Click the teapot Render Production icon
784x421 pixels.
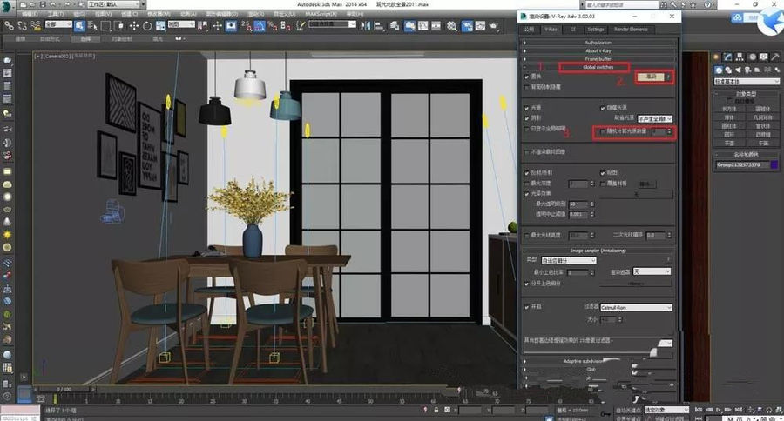tap(494, 25)
